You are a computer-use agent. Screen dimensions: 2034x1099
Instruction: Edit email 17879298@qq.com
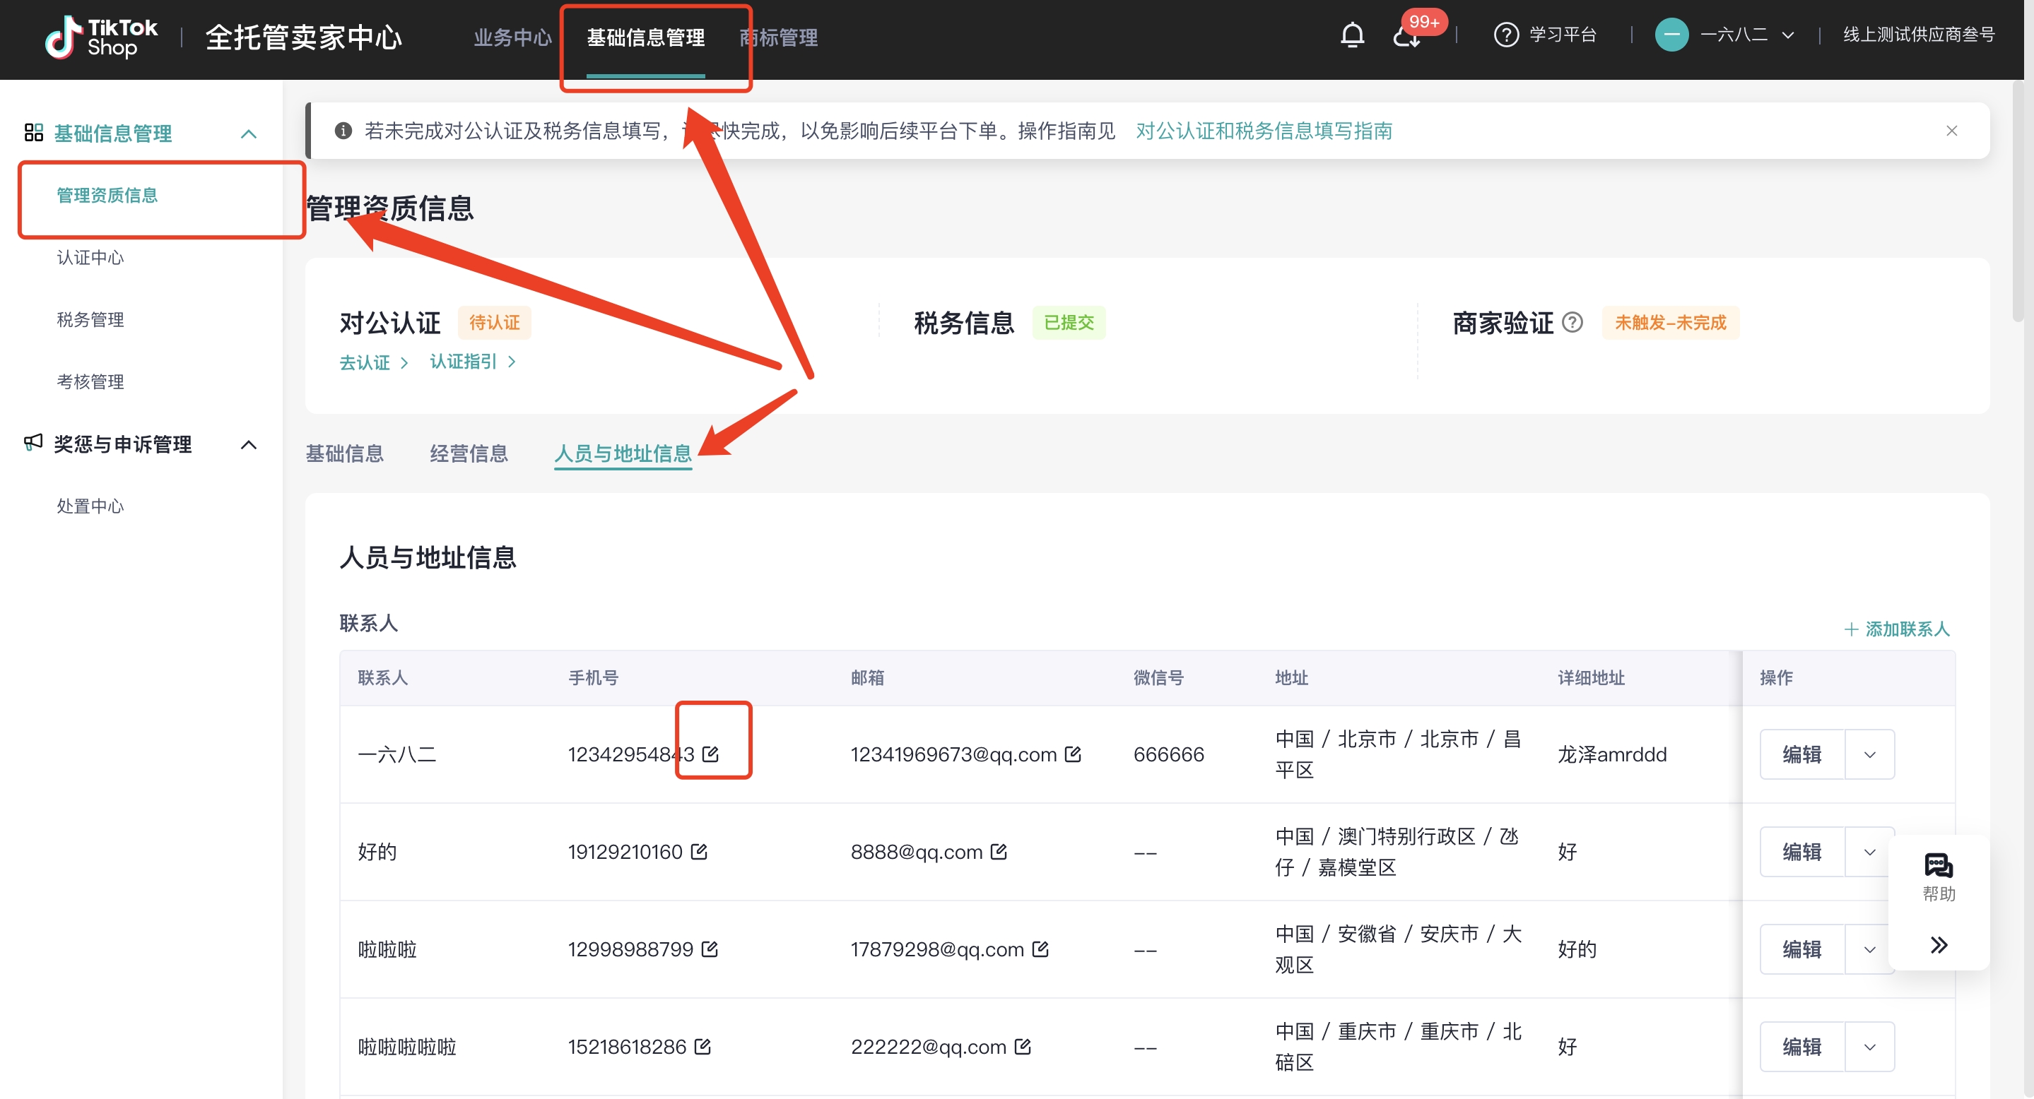[x=1040, y=949]
